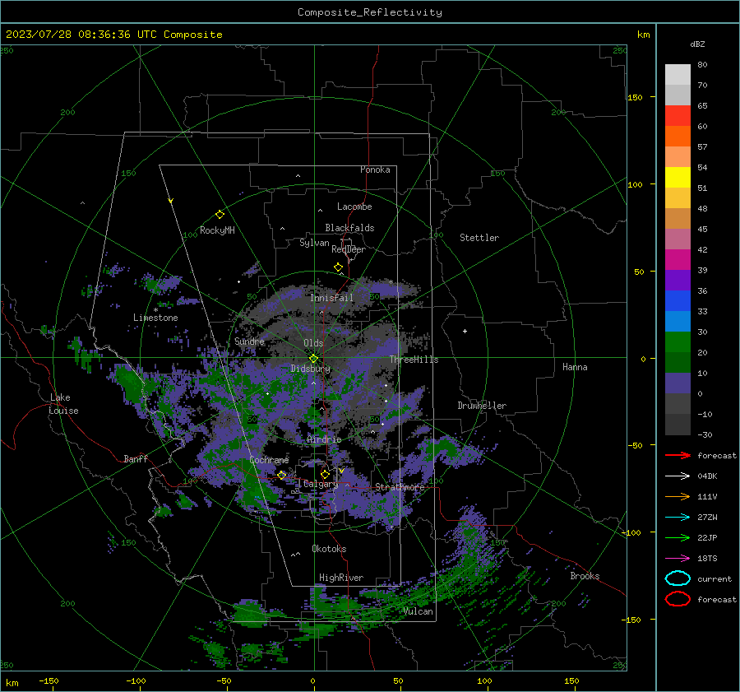This screenshot has width=740, height=692.
Task: Click the yellow diamond marker beside RockyMH
Action: pos(220,215)
